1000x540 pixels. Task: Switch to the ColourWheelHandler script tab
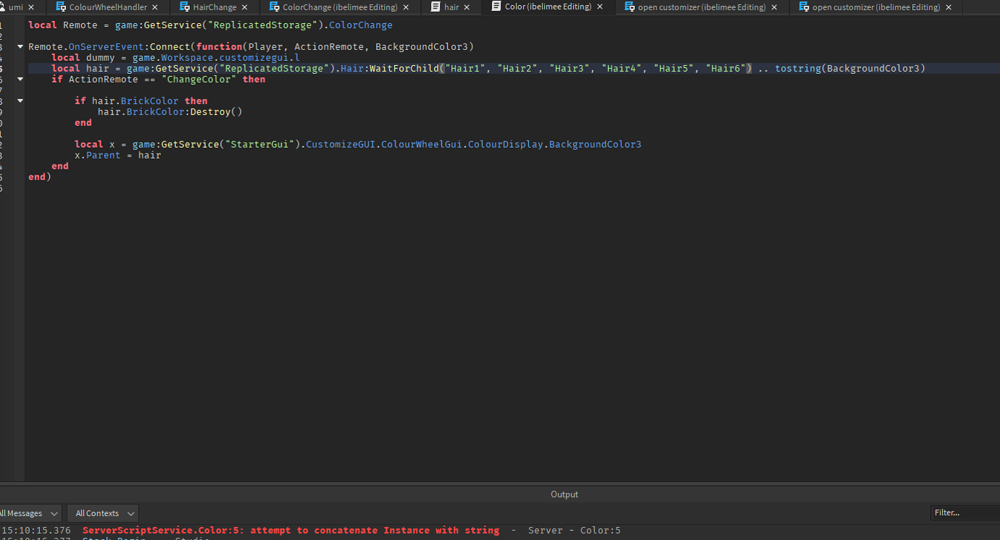[x=108, y=7]
